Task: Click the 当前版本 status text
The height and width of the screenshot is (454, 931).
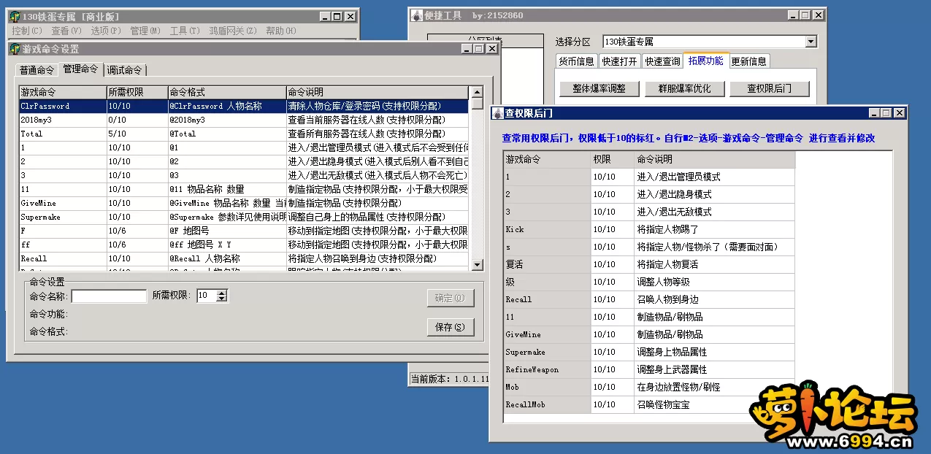Action: [449, 379]
